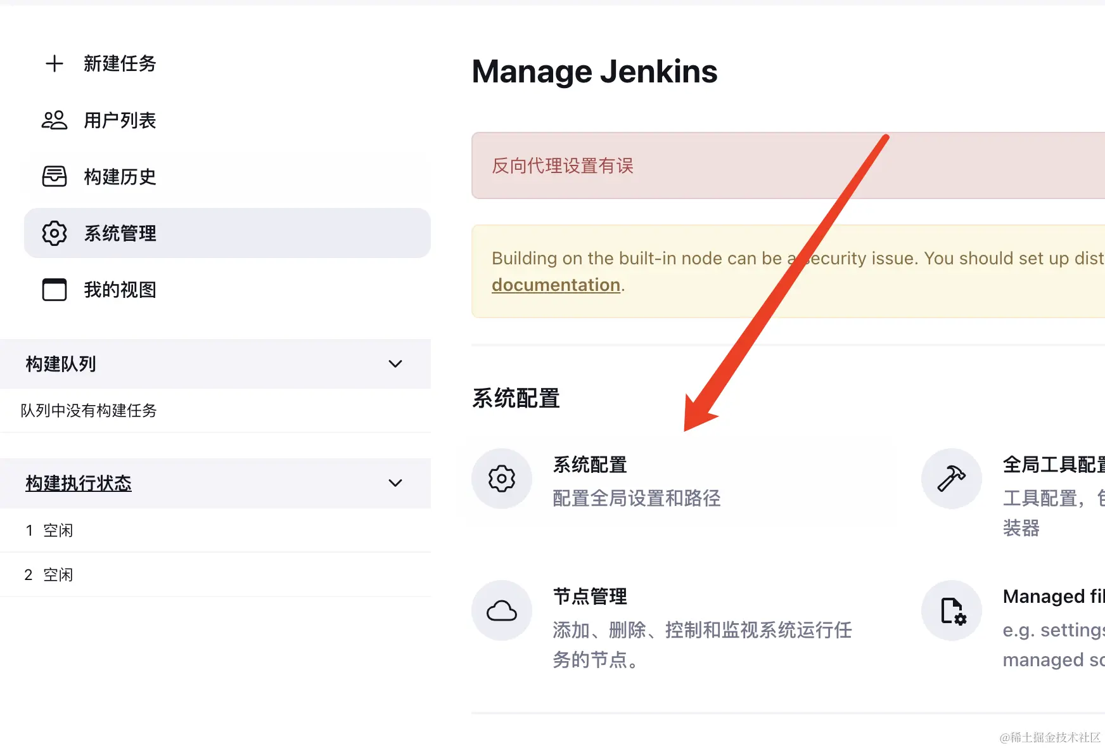Go to 用户列表 in the sidebar
Image resolution: width=1105 pixels, height=748 pixels.
point(120,120)
